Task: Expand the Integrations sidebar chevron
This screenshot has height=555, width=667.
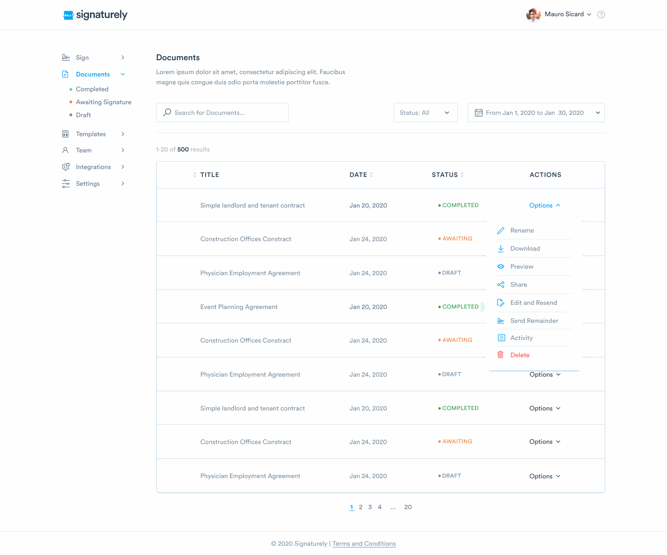Action: point(123,167)
